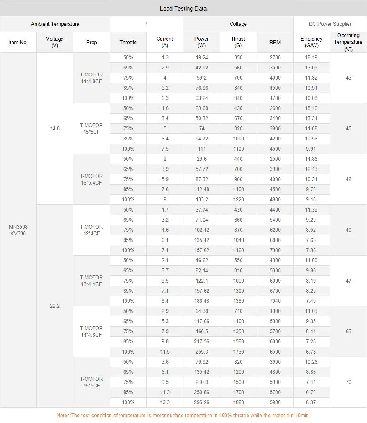Select the Ambient Temperature header cell
Viewport: 367px width, 423px height.
pos(55,24)
